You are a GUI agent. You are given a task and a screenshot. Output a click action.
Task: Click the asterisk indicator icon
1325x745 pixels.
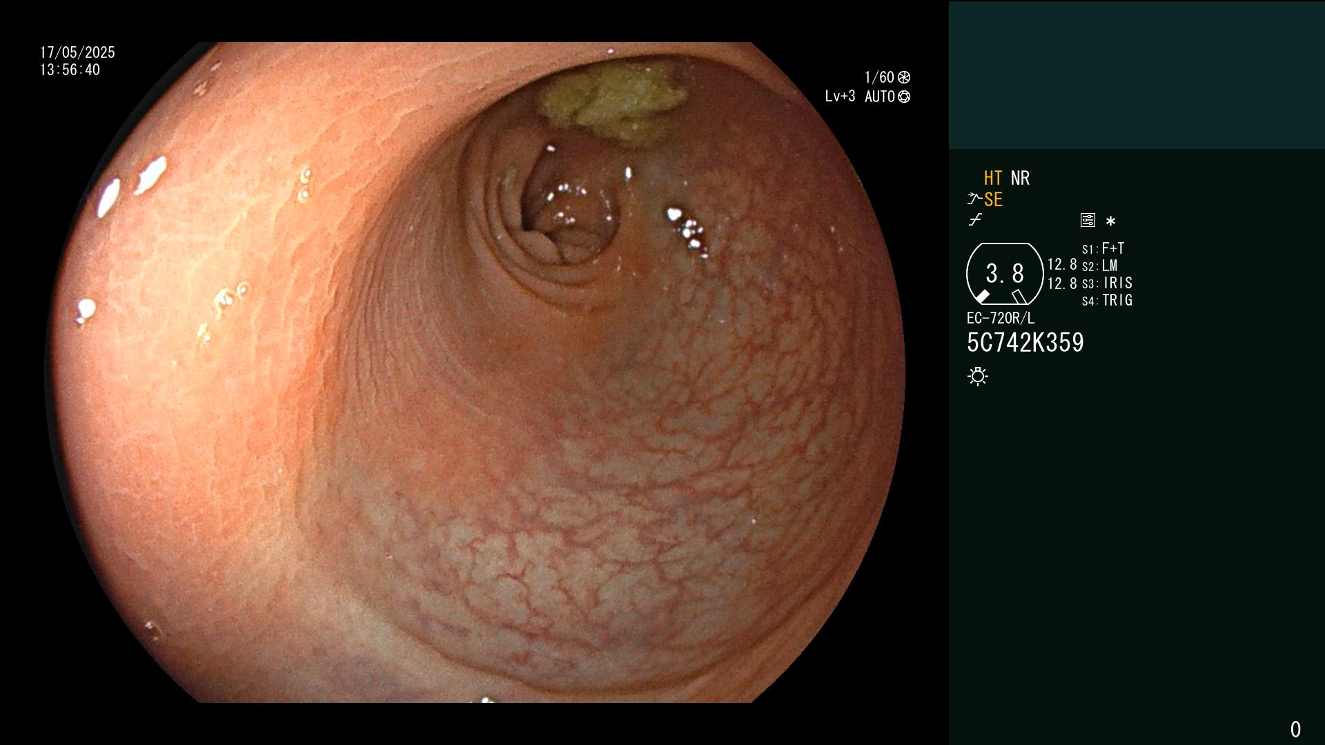[1110, 221]
